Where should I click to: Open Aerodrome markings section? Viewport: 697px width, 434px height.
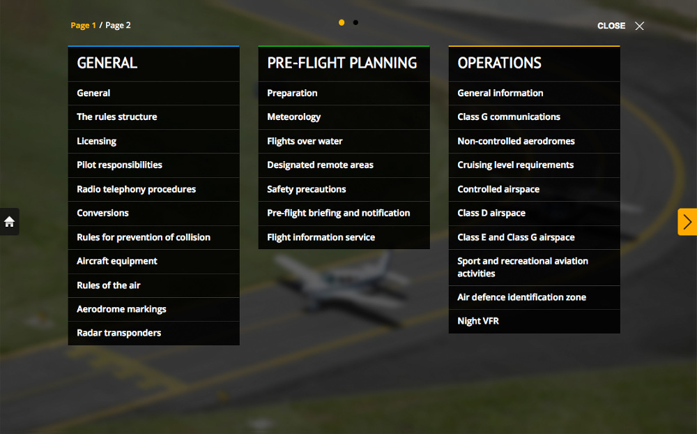122,309
